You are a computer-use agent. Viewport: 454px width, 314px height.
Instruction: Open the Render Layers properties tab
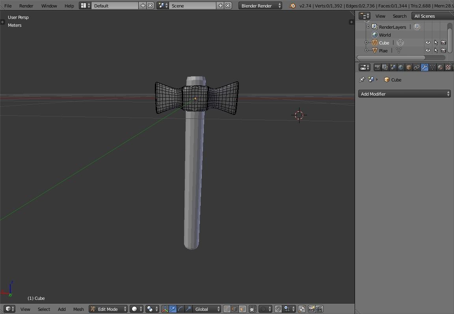coord(385,67)
